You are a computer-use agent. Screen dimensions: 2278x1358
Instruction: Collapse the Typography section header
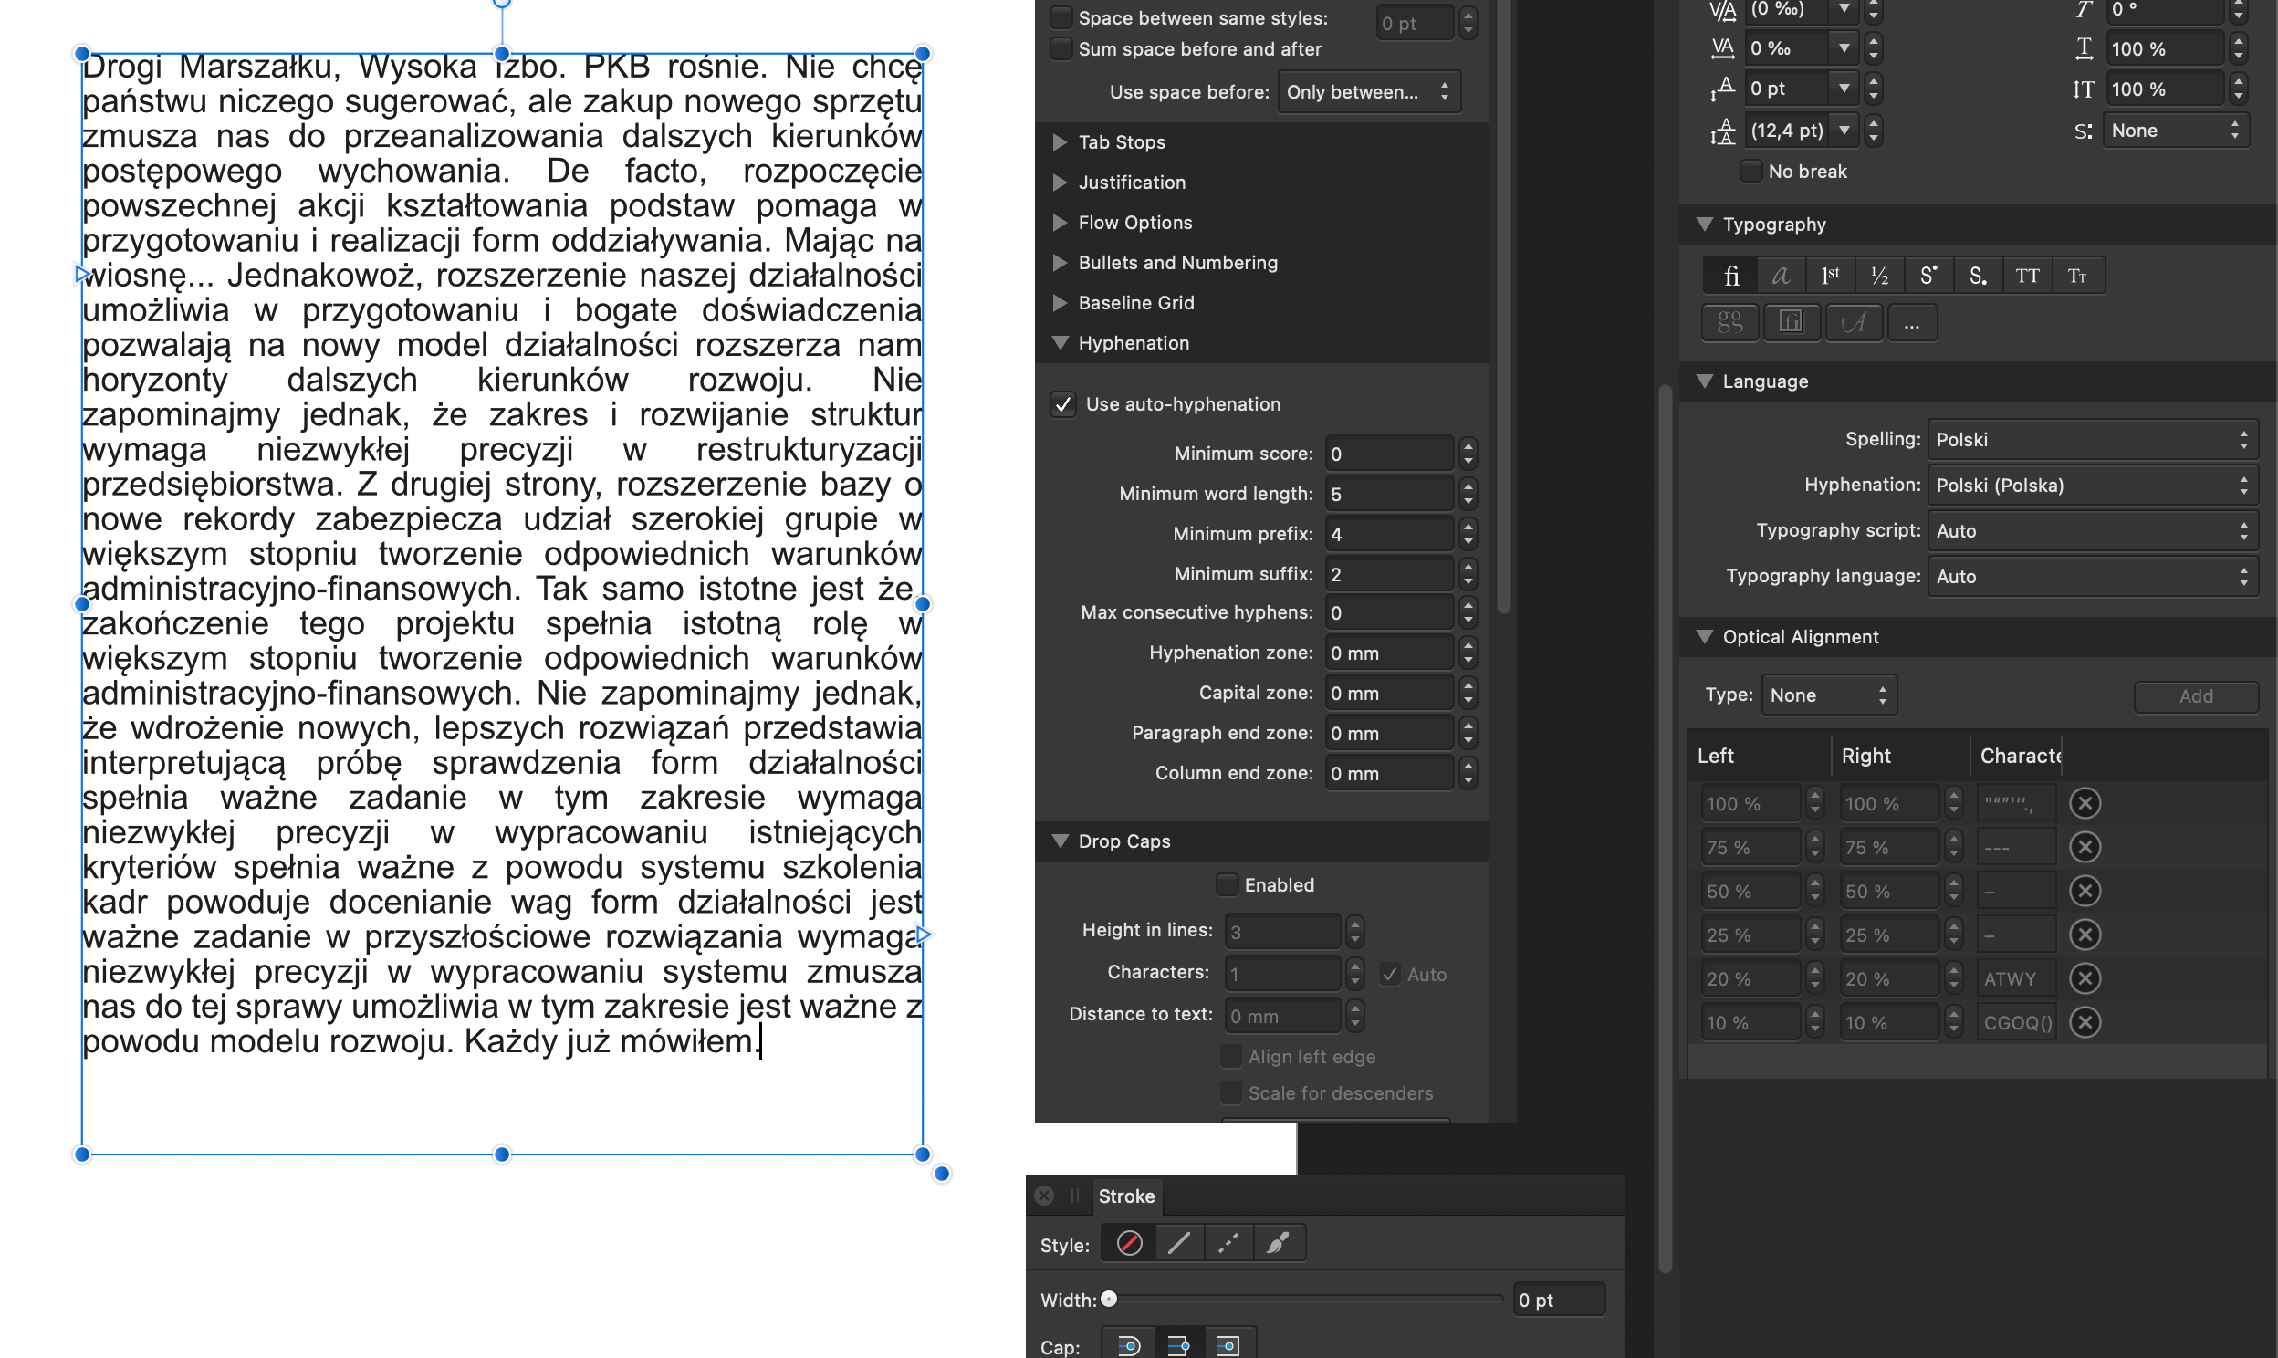click(1703, 225)
